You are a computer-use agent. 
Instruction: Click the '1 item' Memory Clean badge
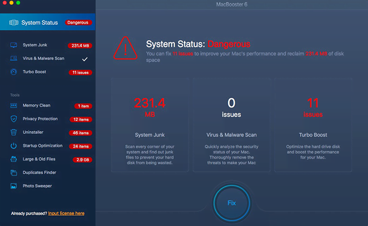coord(83,106)
